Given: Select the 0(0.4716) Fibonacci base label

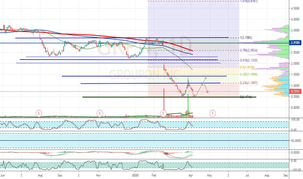Looking at the screenshot, I should 246,97.
